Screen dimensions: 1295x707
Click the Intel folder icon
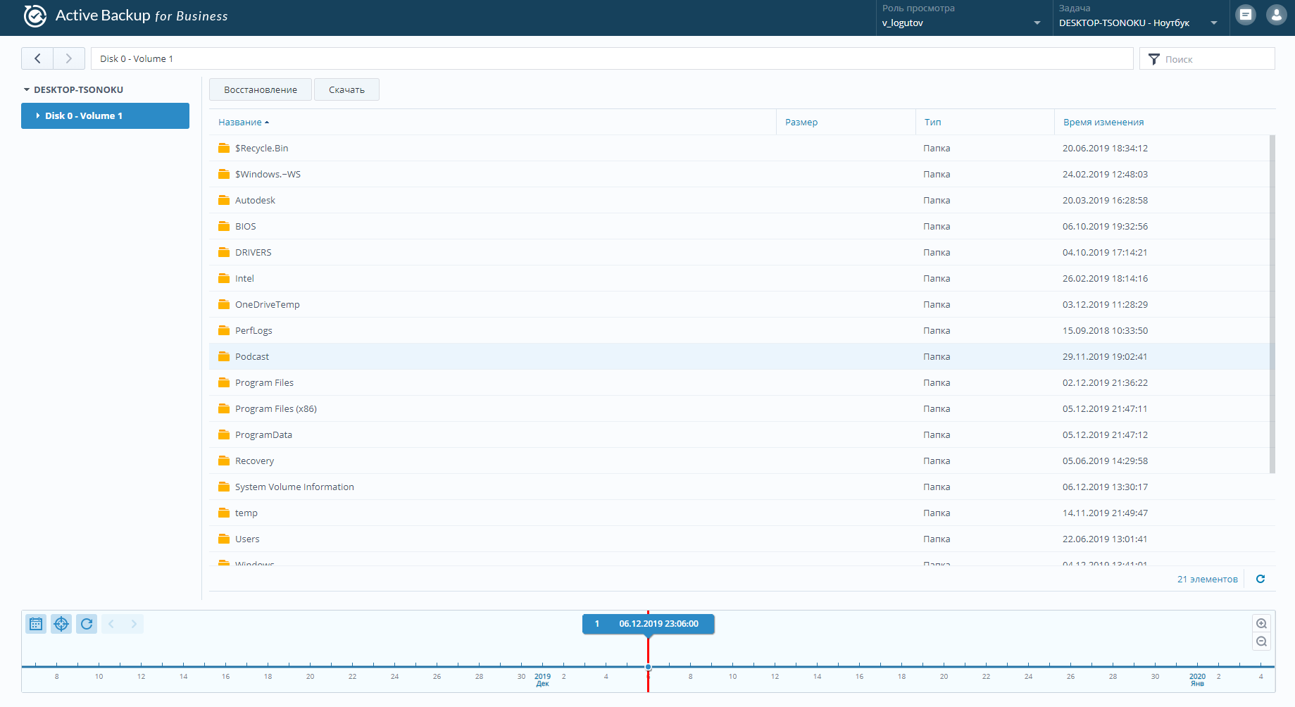(224, 278)
